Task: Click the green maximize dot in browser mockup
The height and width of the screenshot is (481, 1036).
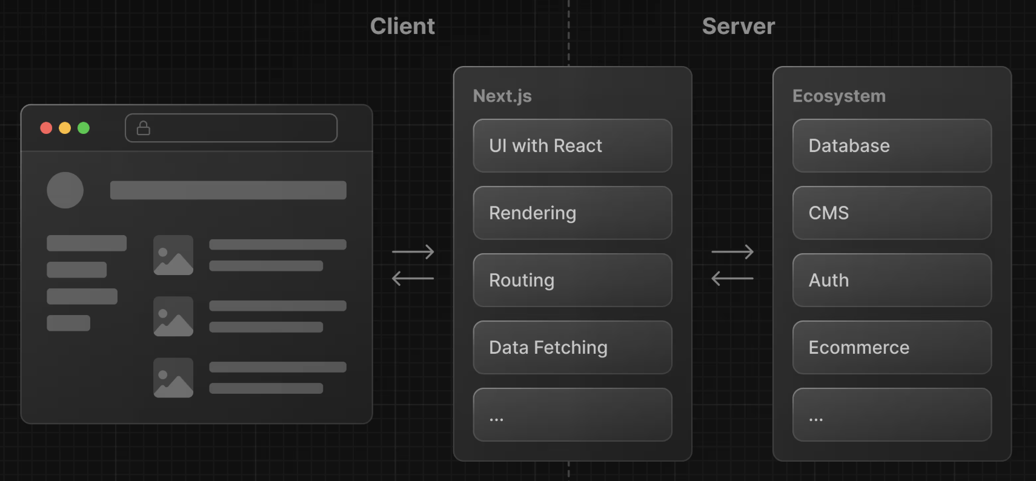Action: coord(84,128)
